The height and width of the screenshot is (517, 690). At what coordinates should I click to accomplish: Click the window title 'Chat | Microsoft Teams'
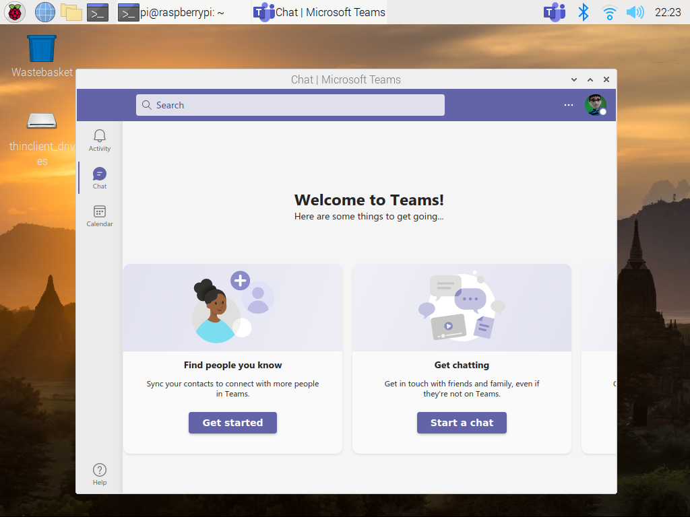point(346,79)
